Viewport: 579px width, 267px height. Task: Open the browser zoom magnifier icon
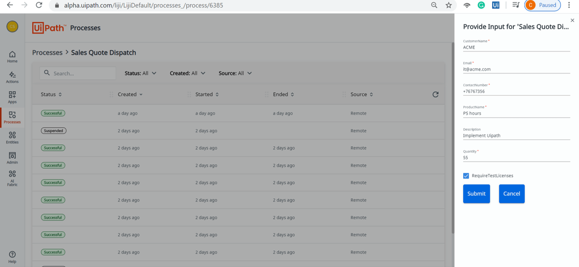click(x=434, y=5)
